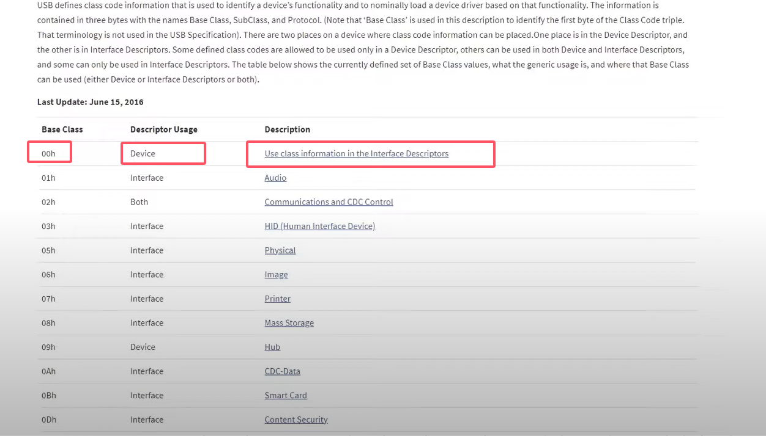The height and width of the screenshot is (436, 766).
Task: Click the 09h base class cell
Action: coord(48,347)
